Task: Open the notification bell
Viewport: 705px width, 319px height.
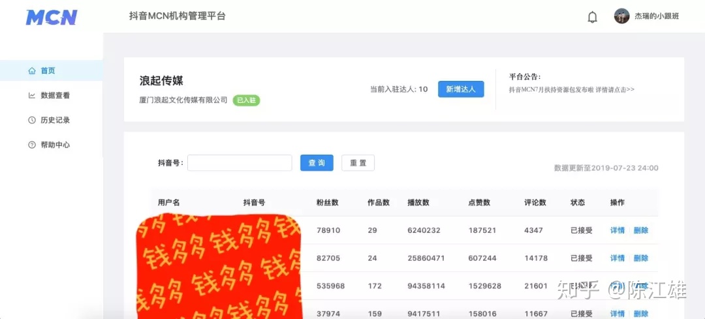Action: pyautogui.click(x=593, y=17)
